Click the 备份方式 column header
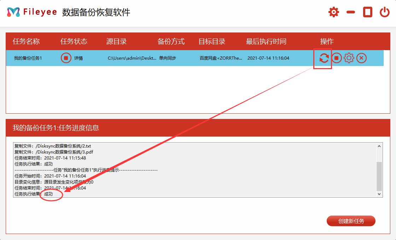 (x=170, y=41)
